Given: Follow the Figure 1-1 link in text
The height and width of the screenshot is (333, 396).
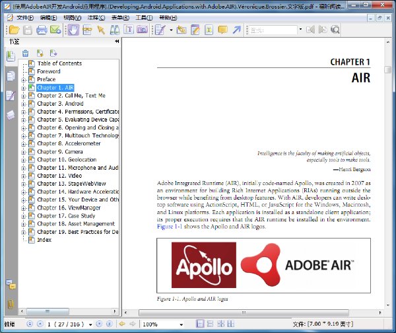Looking at the screenshot, I should click(x=170, y=227).
